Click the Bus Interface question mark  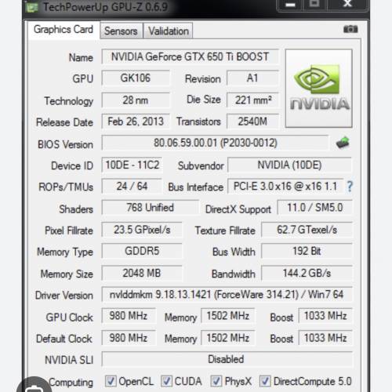350,187
